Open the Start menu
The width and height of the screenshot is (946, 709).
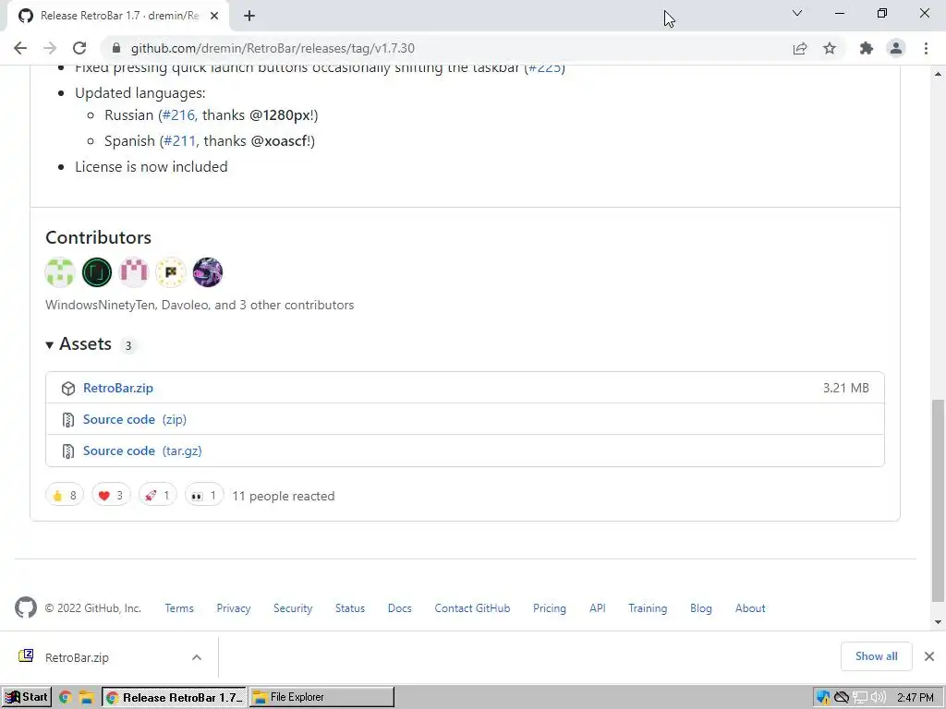point(27,697)
